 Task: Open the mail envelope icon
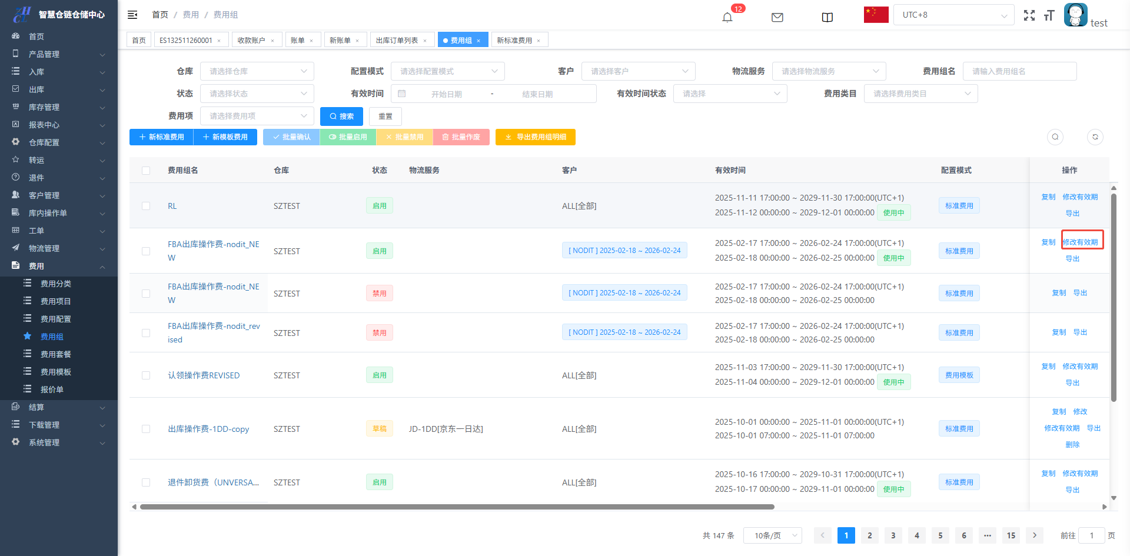[777, 17]
